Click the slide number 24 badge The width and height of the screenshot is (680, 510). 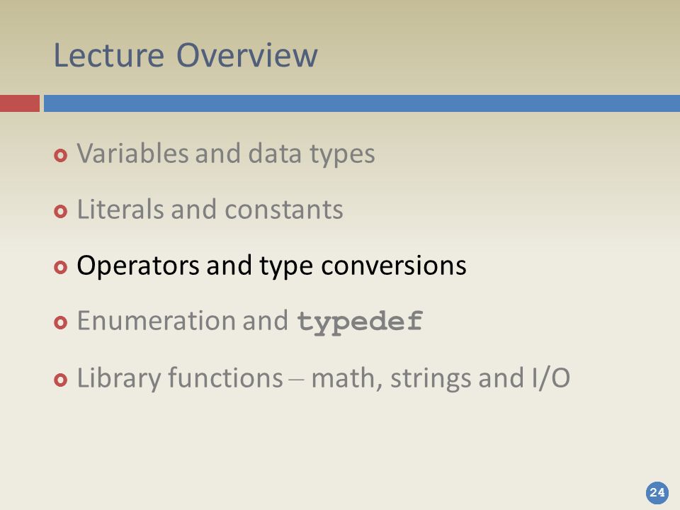tap(657, 493)
